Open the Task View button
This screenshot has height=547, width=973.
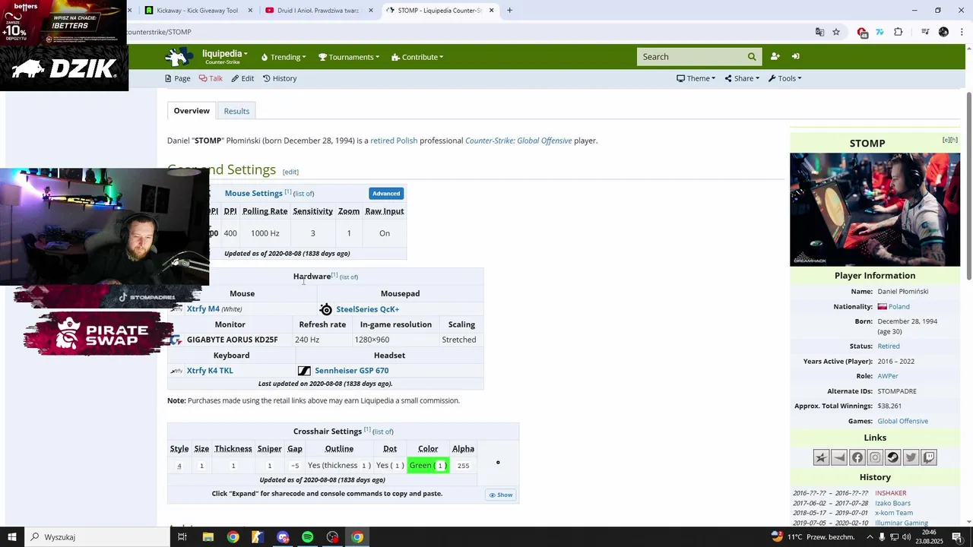(x=182, y=537)
